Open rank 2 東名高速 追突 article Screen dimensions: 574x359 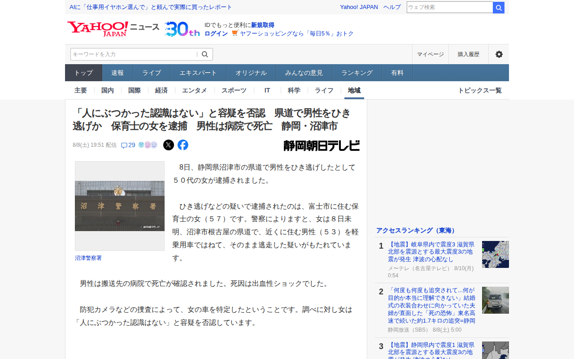pyautogui.click(x=431, y=305)
